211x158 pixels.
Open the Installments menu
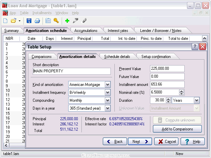(x=42, y=13)
